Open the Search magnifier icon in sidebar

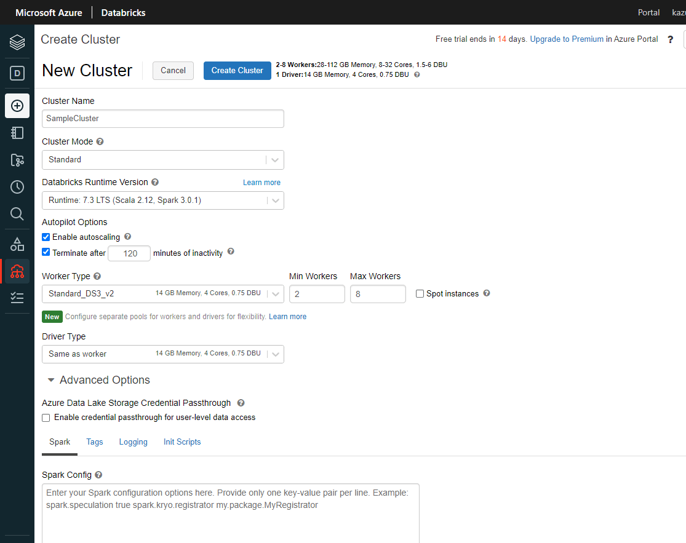[17, 214]
